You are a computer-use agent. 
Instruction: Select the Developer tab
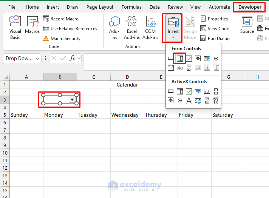pyautogui.click(x=250, y=7)
